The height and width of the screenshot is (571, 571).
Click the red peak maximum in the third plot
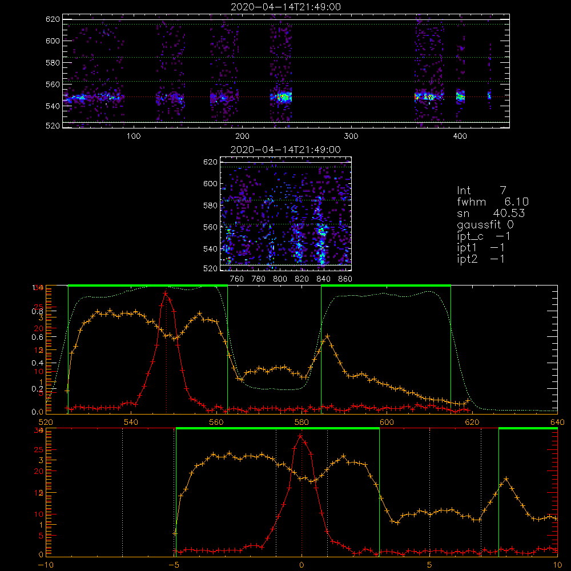[166, 293]
